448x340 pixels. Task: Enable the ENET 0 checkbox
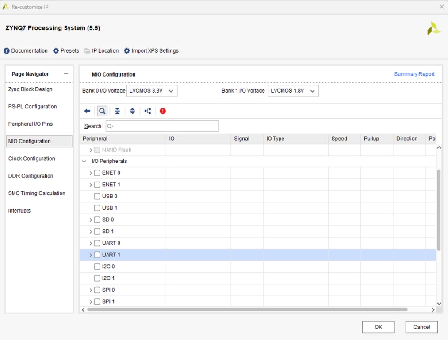click(97, 173)
